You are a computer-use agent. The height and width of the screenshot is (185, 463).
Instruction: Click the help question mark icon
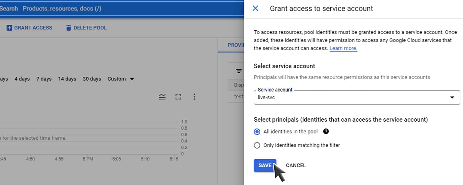click(x=326, y=131)
